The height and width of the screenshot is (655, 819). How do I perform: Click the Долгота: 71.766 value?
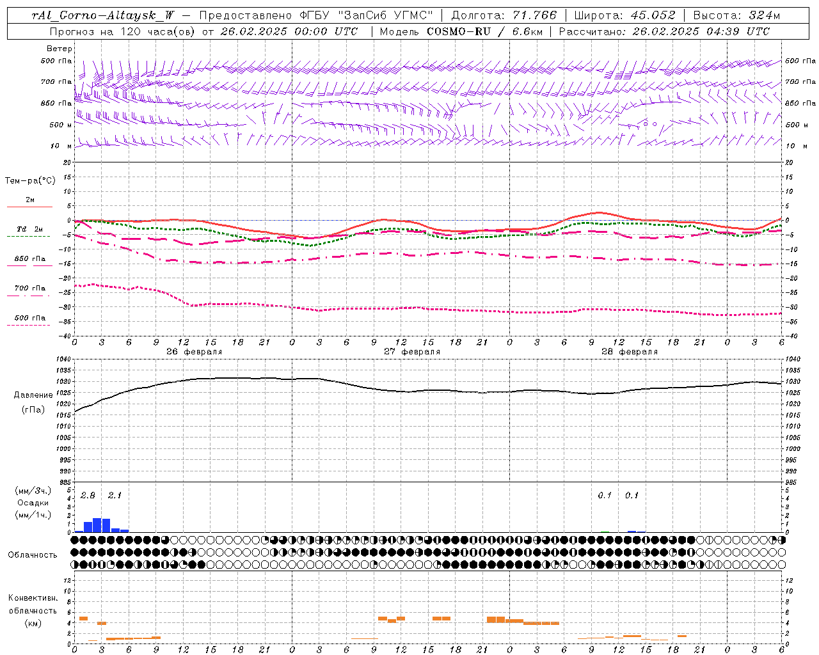pyautogui.click(x=504, y=16)
